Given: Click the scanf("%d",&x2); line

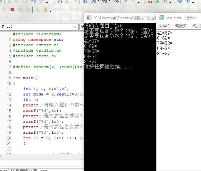Looking at the screenshot, I should pos(43,132).
